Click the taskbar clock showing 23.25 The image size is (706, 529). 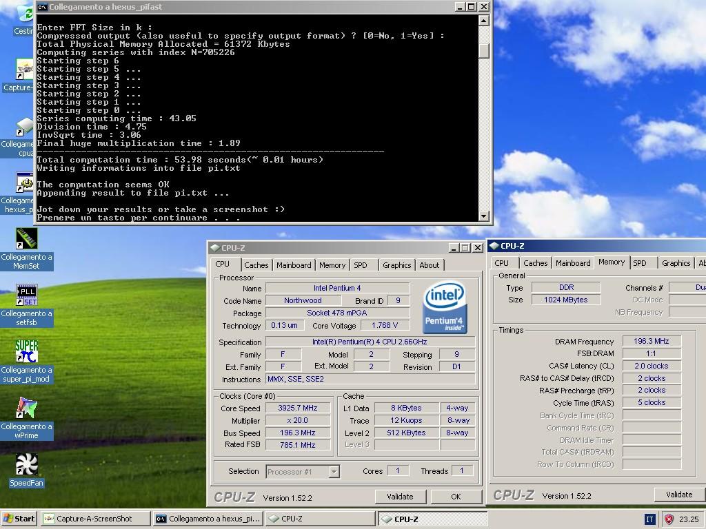[x=689, y=519]
